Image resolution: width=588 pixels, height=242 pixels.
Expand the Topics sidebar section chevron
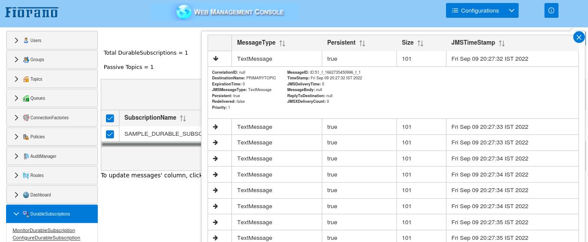click(17, 79)
